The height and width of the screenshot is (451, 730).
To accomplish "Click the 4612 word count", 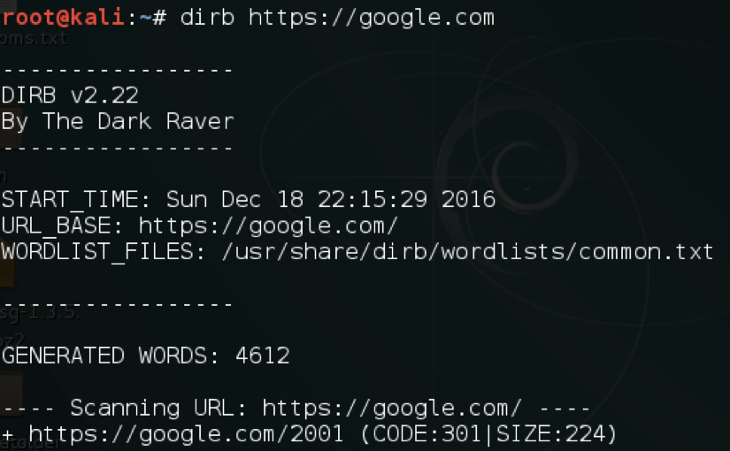I will click(263, 356).
